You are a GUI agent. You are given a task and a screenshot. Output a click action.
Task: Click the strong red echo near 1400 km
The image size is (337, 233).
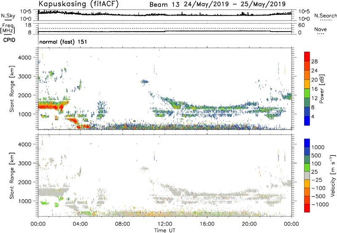[51, 106]
